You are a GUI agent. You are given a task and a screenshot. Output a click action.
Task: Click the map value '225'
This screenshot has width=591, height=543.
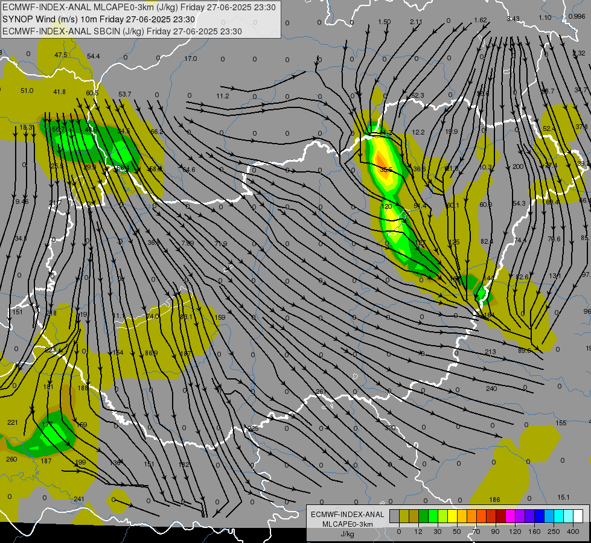click(254, 428)
